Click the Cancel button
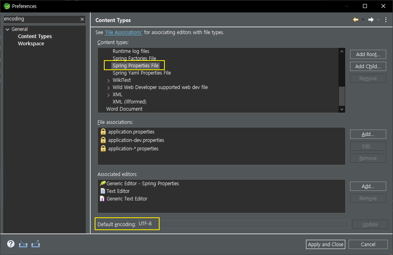This screenshot has height=255, width=393. click(368, 245)
